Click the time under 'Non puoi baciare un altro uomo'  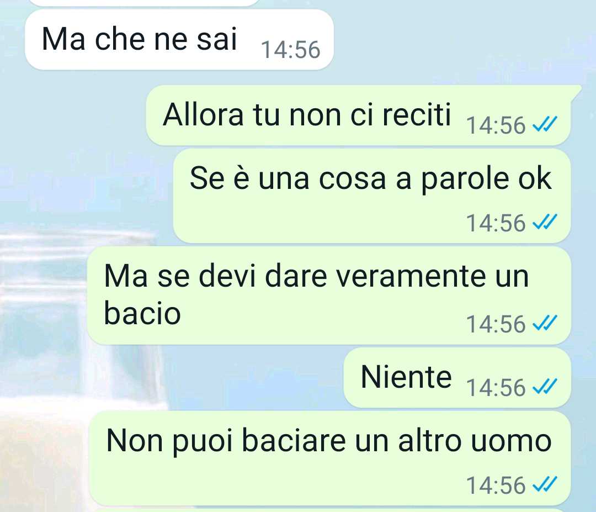point(496,485)
